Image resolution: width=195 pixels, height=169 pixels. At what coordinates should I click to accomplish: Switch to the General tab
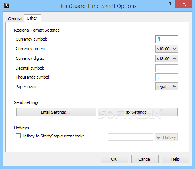click(15, 19)
